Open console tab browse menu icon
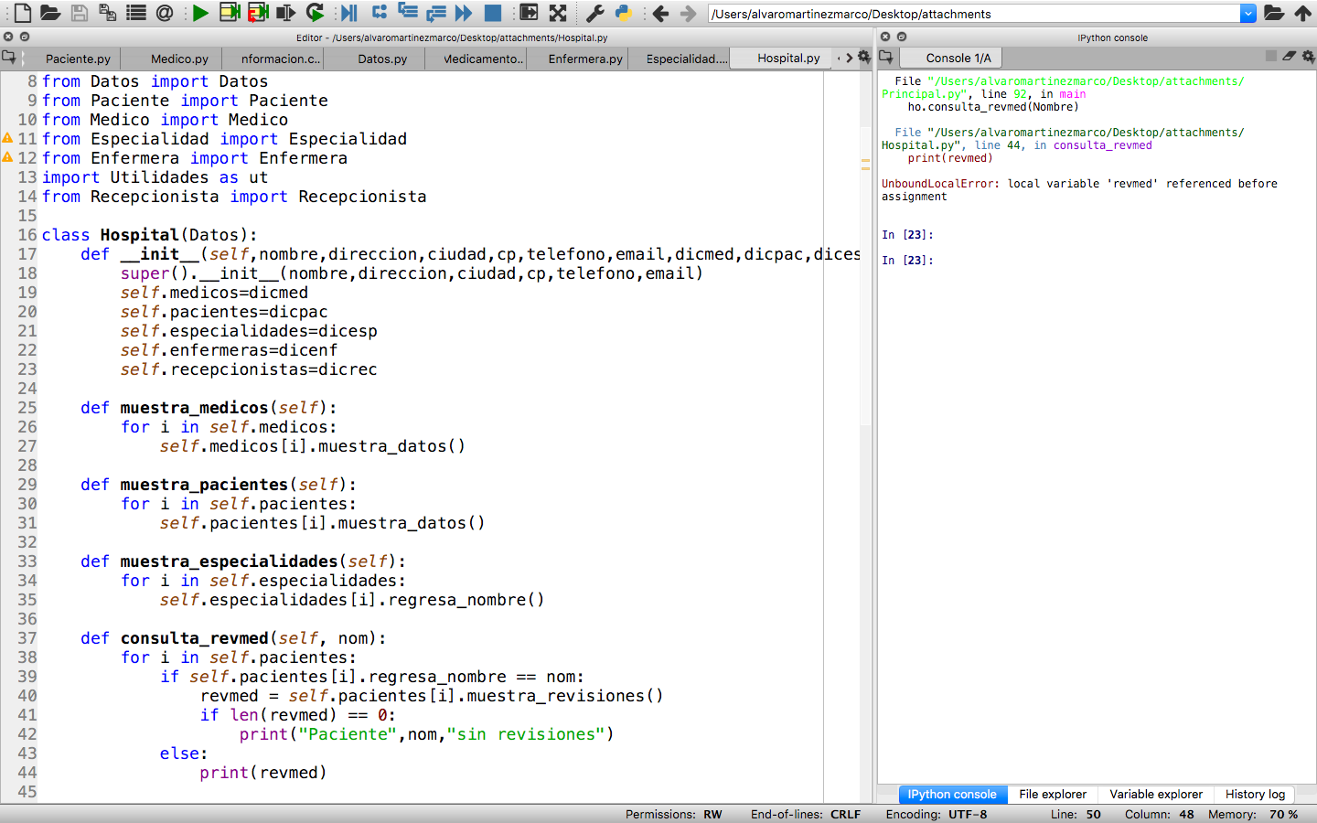 885,57
